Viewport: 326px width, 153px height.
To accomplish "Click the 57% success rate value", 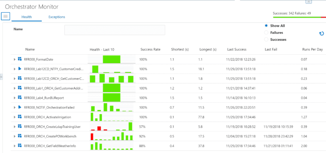I will (142, 127).
